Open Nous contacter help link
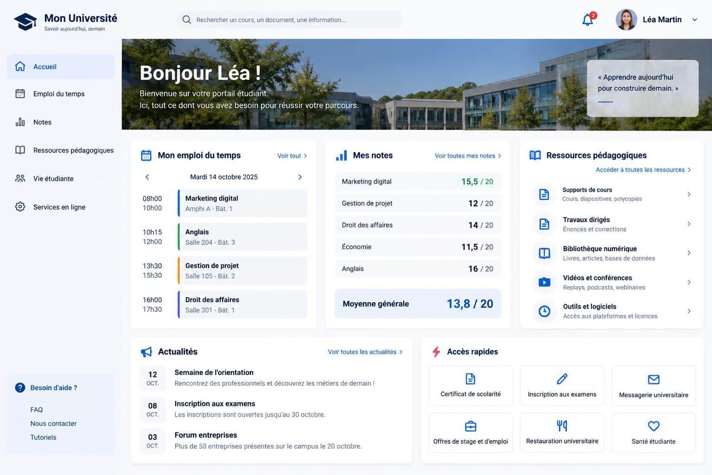Screen dimensions: 712x475 click(x=53, y=424)
